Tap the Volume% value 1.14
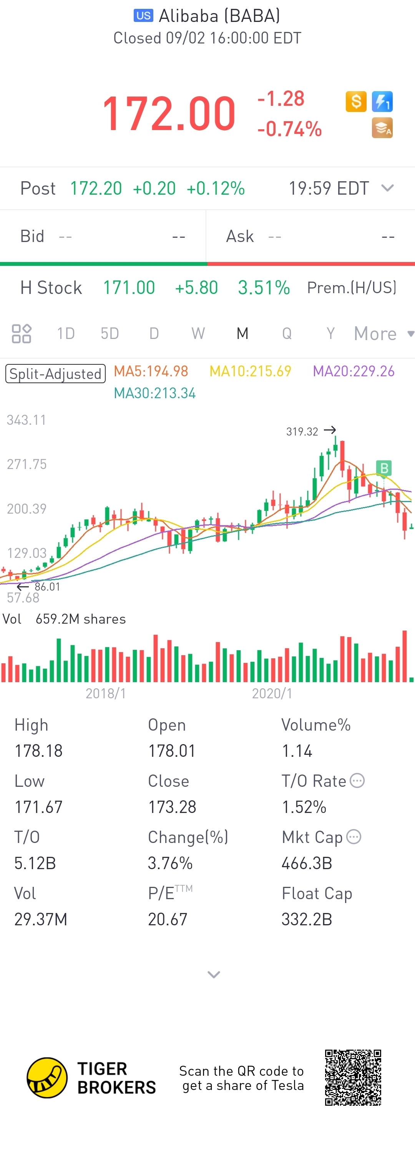Image resolution: width=415 pixels, height=1160 pixels. coord(297,751)
